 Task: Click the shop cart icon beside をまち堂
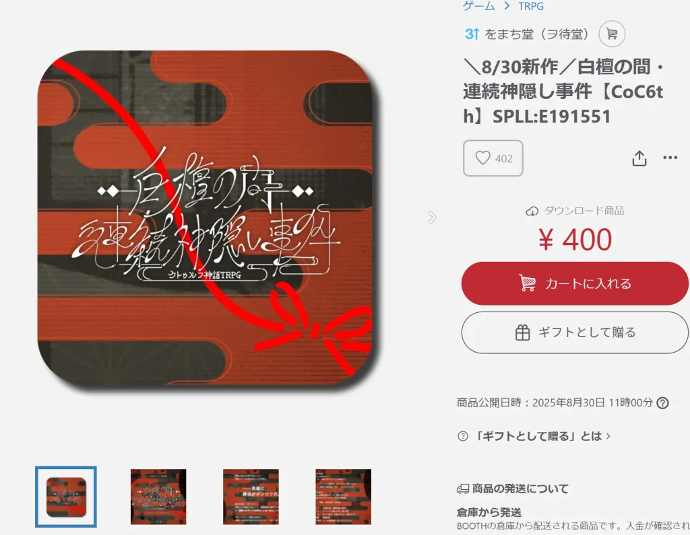point(612,34)
